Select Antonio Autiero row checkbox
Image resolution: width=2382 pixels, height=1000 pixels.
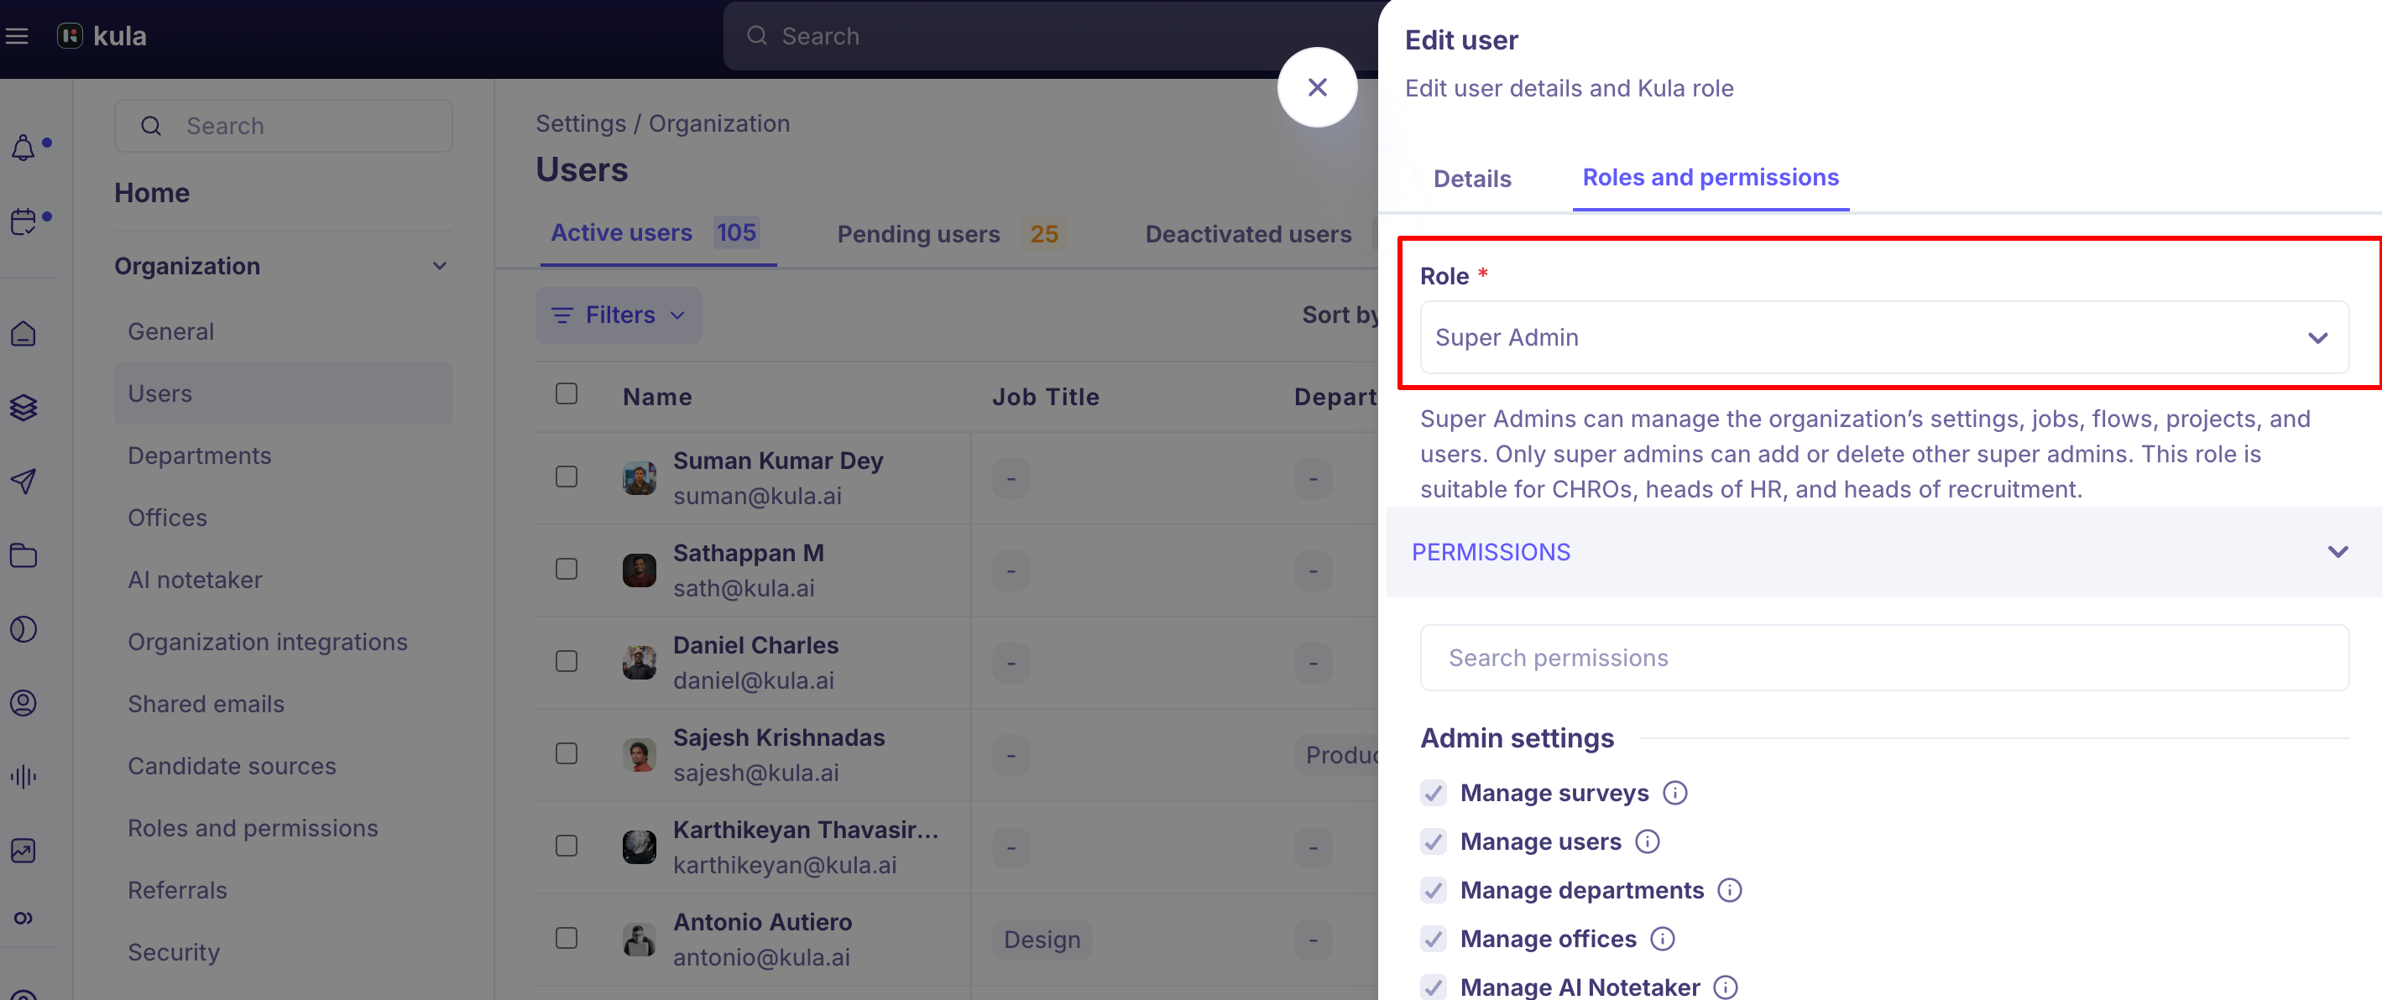click(x=566, y=939)
